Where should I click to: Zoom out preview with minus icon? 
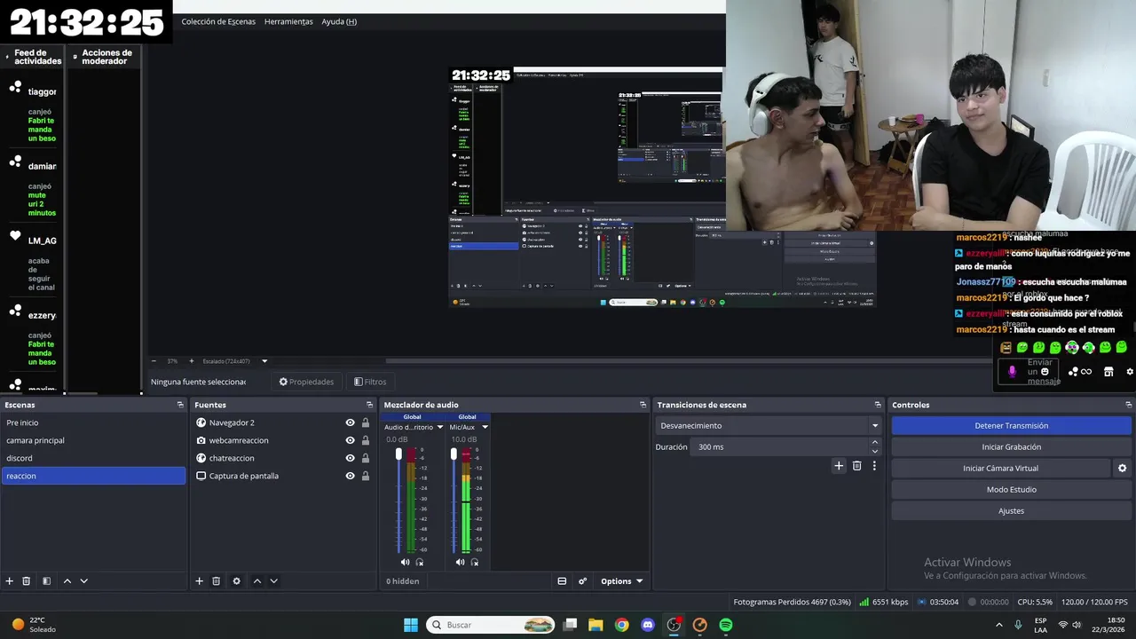tap(154, 361)
